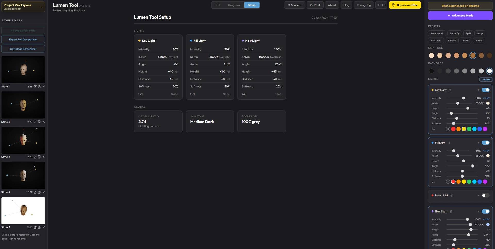
Task: Open the notes icon for State 4
Action: click(x=39, y=192)
